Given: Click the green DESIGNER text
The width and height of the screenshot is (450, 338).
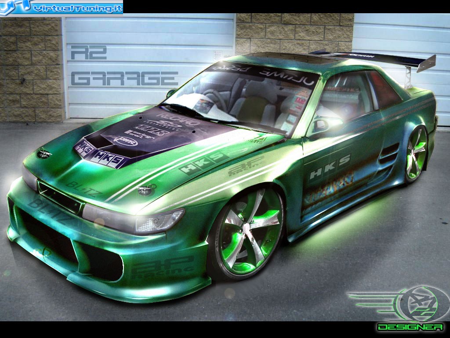Looking at the screenshot, I should (410, 327).
